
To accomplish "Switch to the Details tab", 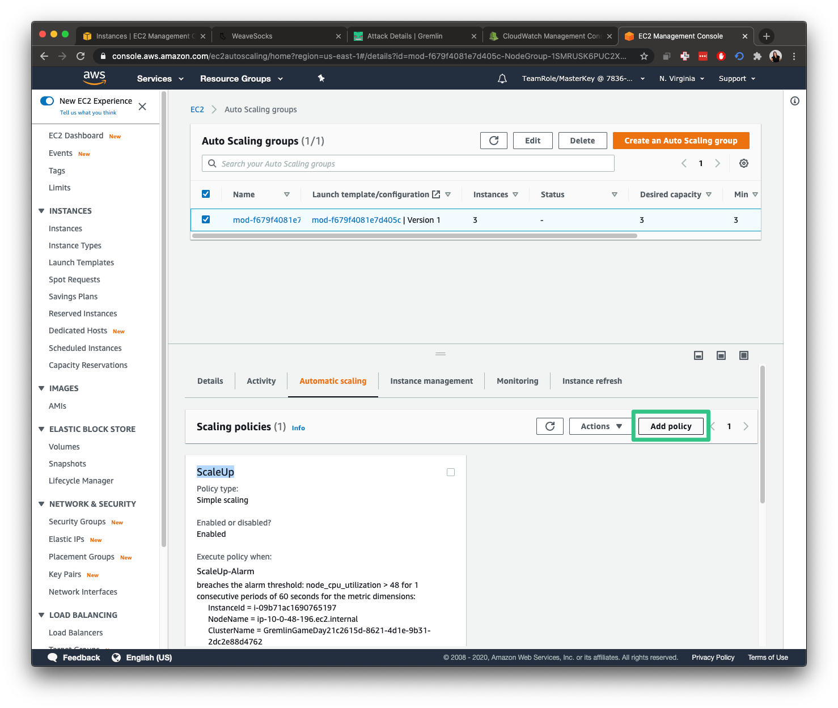I will coord(210,381).
